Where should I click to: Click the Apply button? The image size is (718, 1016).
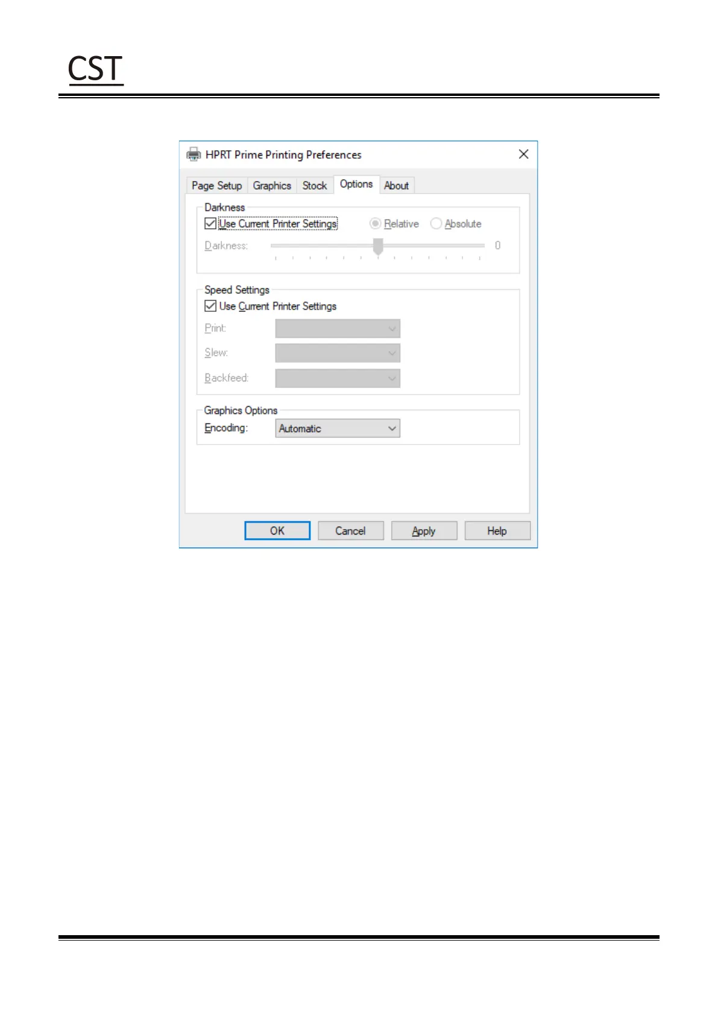tap(424, 531)
